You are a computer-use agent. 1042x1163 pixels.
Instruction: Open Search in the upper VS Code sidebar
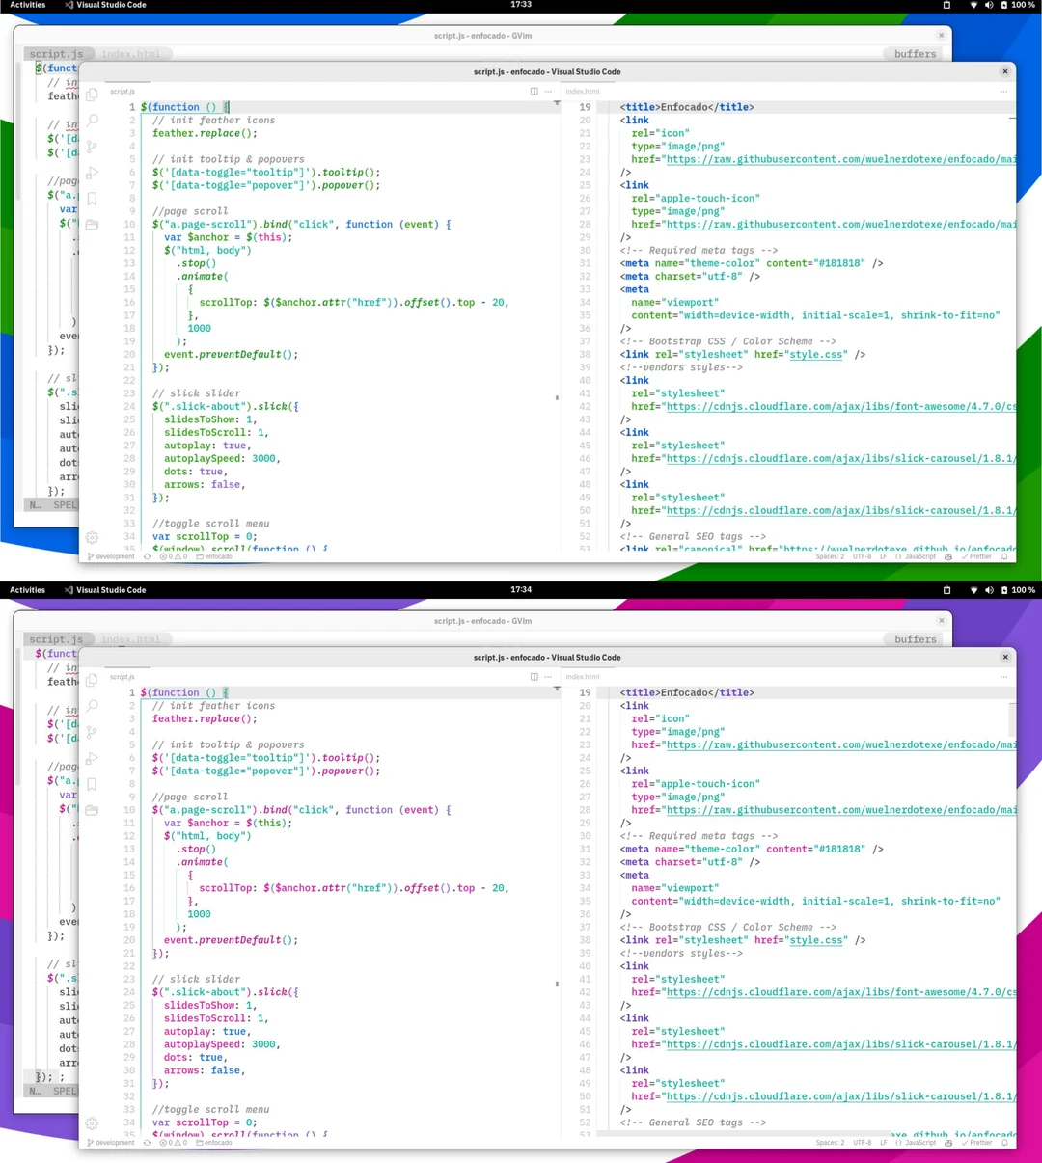[92, 121]
